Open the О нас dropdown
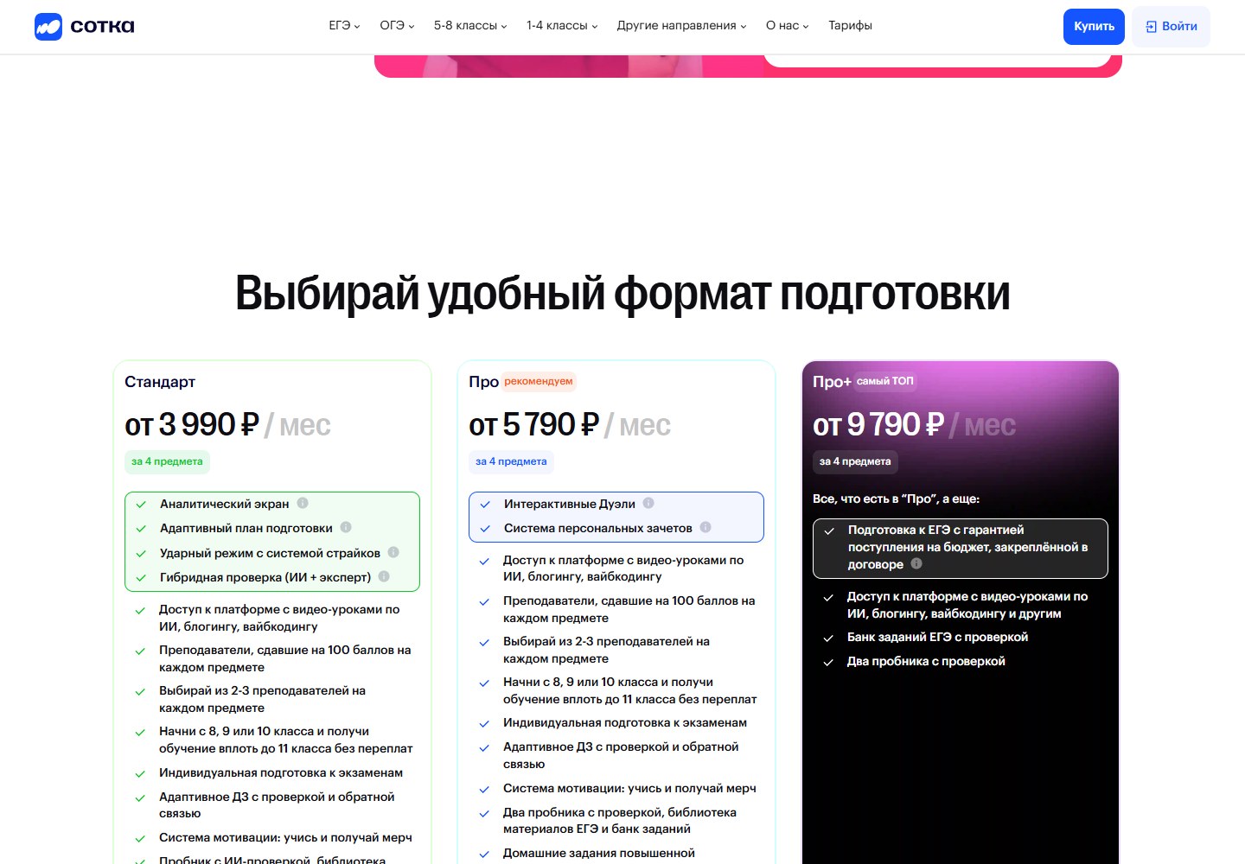 tap(787, 26)
